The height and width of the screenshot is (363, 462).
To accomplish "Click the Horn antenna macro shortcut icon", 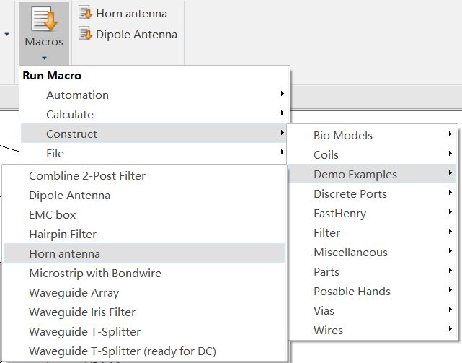I will [86, 13].
